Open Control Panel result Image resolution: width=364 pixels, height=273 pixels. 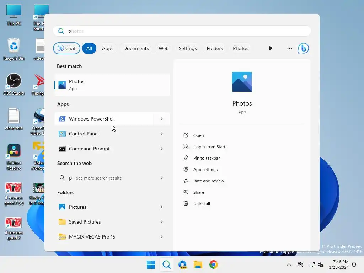104,134
